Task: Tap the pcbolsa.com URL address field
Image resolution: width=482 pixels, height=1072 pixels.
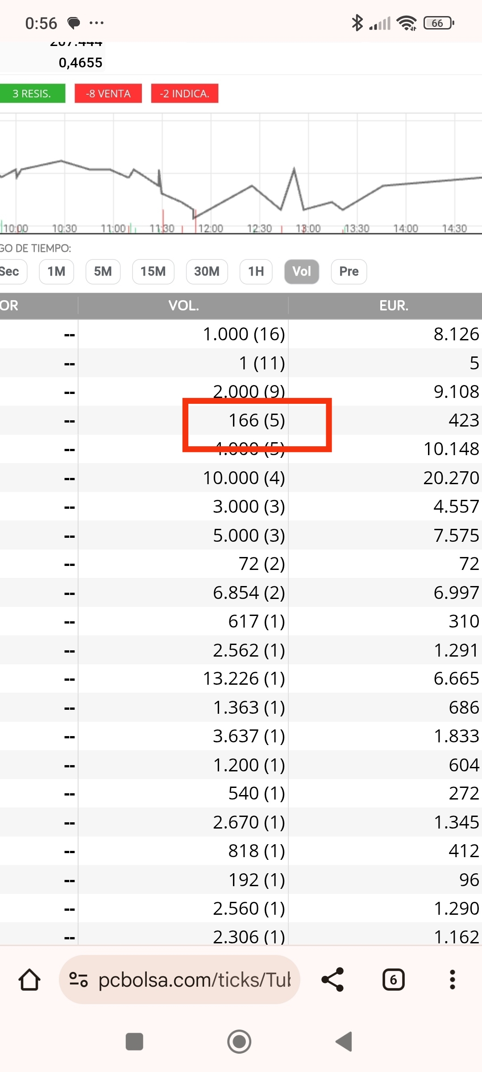Action: (x=179, y=980)
